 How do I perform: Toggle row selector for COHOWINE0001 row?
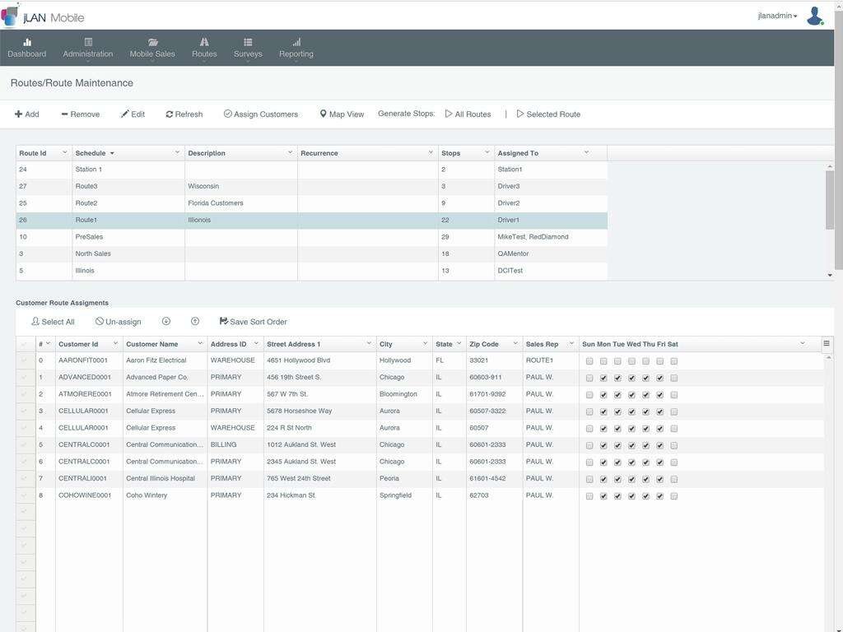point(24,495)
